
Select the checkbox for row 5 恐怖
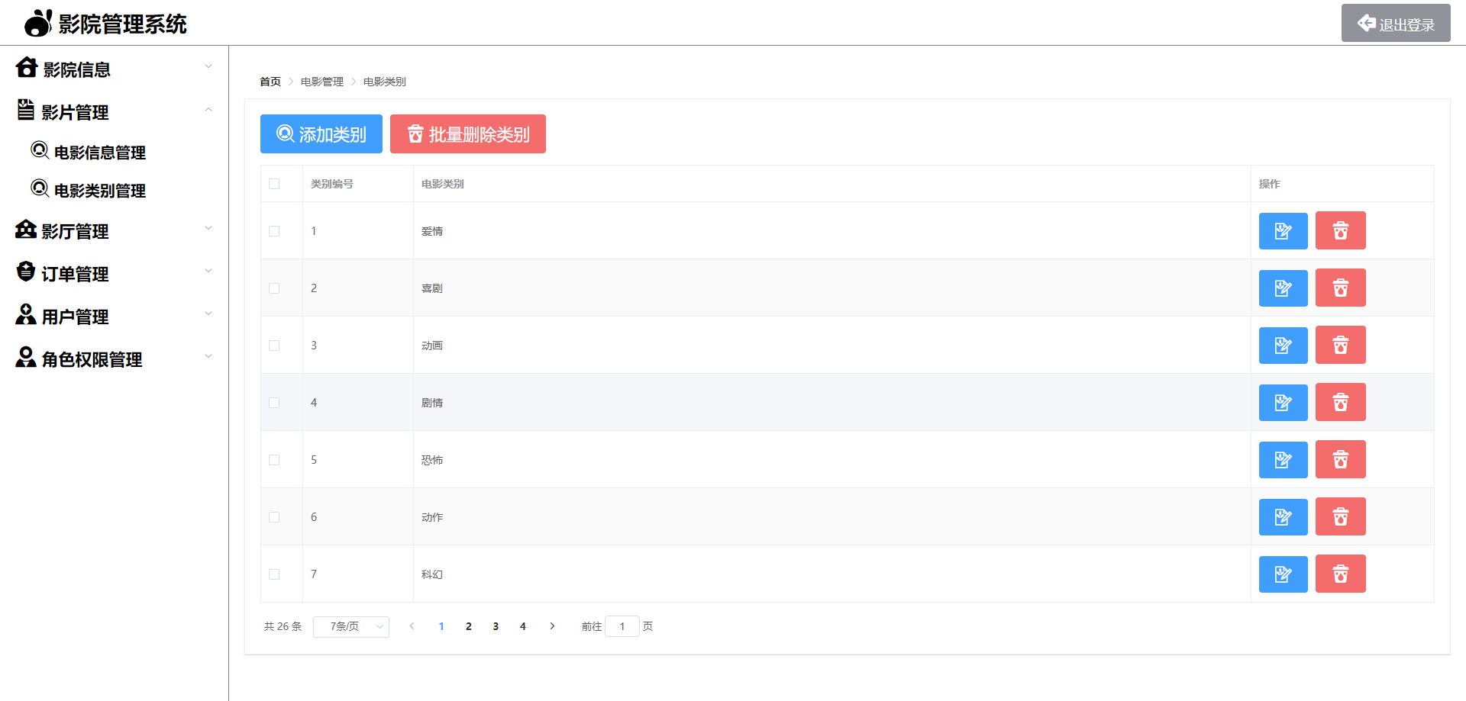click(274, 460)
